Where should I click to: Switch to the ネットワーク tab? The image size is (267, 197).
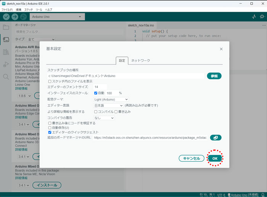(x=140, y=61)
